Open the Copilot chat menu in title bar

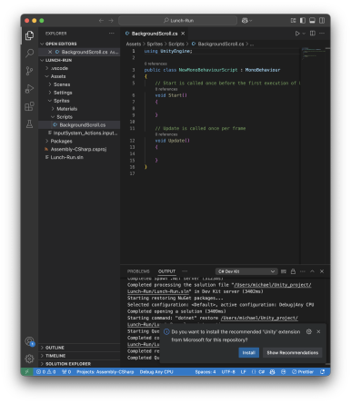click(x=246, y=21)
